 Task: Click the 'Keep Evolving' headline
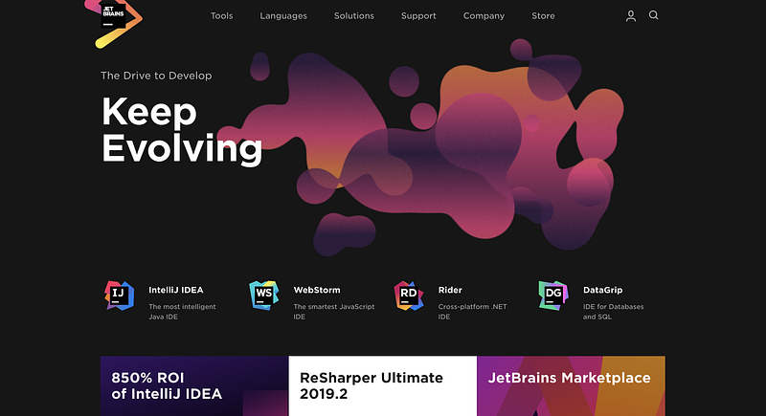182,130
